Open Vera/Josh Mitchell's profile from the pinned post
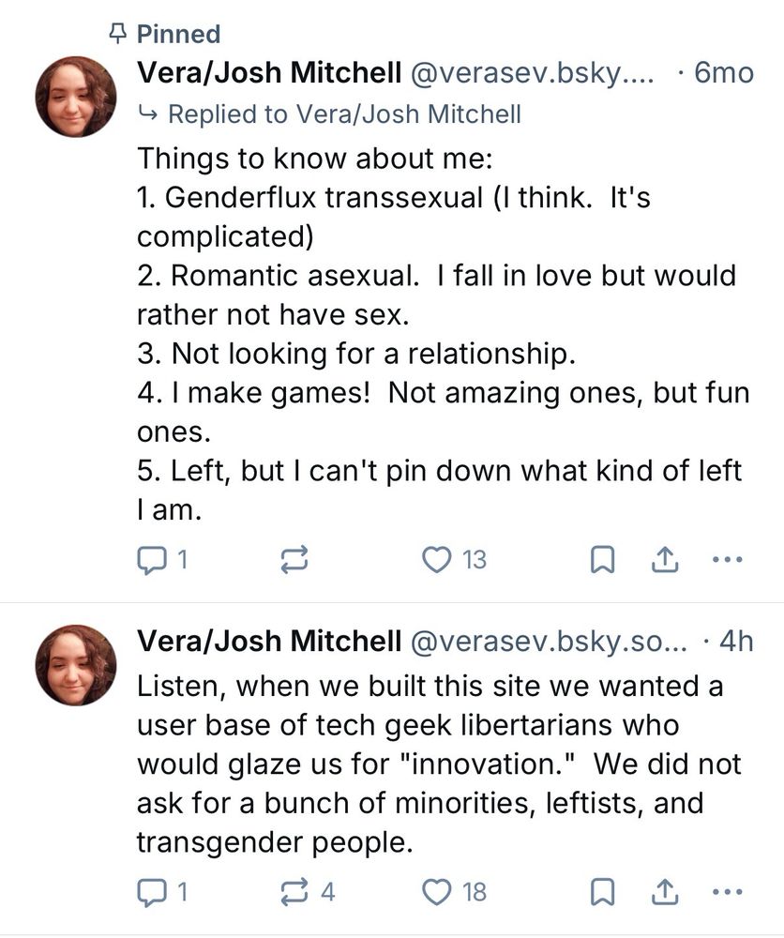 [268, 72]
